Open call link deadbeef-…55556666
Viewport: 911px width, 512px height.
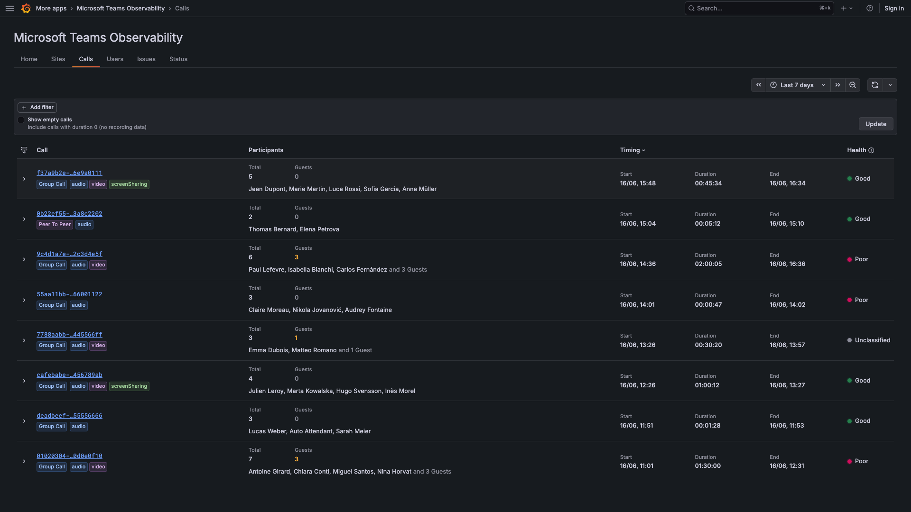(x=69, y=416)
